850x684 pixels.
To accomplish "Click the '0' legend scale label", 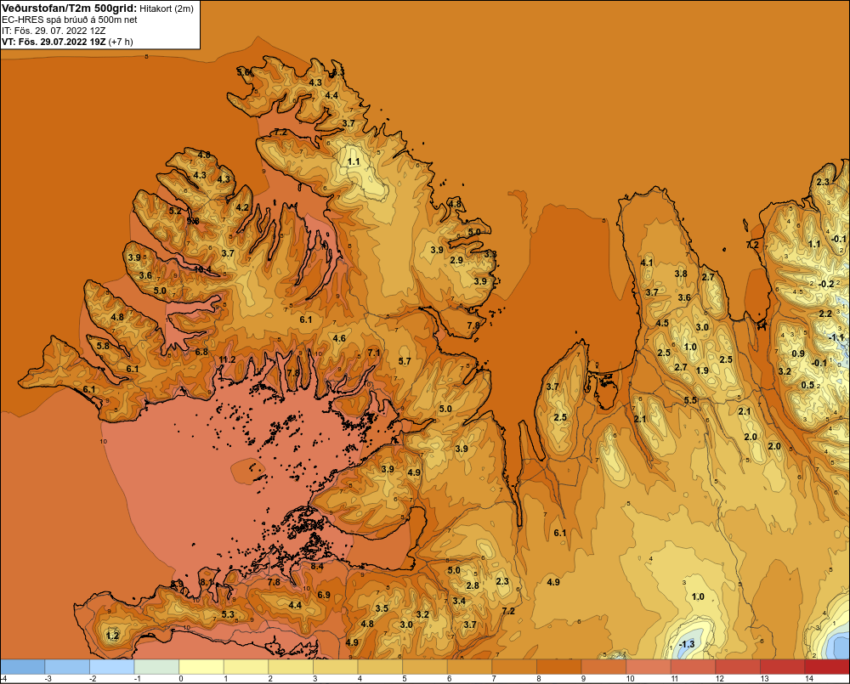I will (181, 679).
